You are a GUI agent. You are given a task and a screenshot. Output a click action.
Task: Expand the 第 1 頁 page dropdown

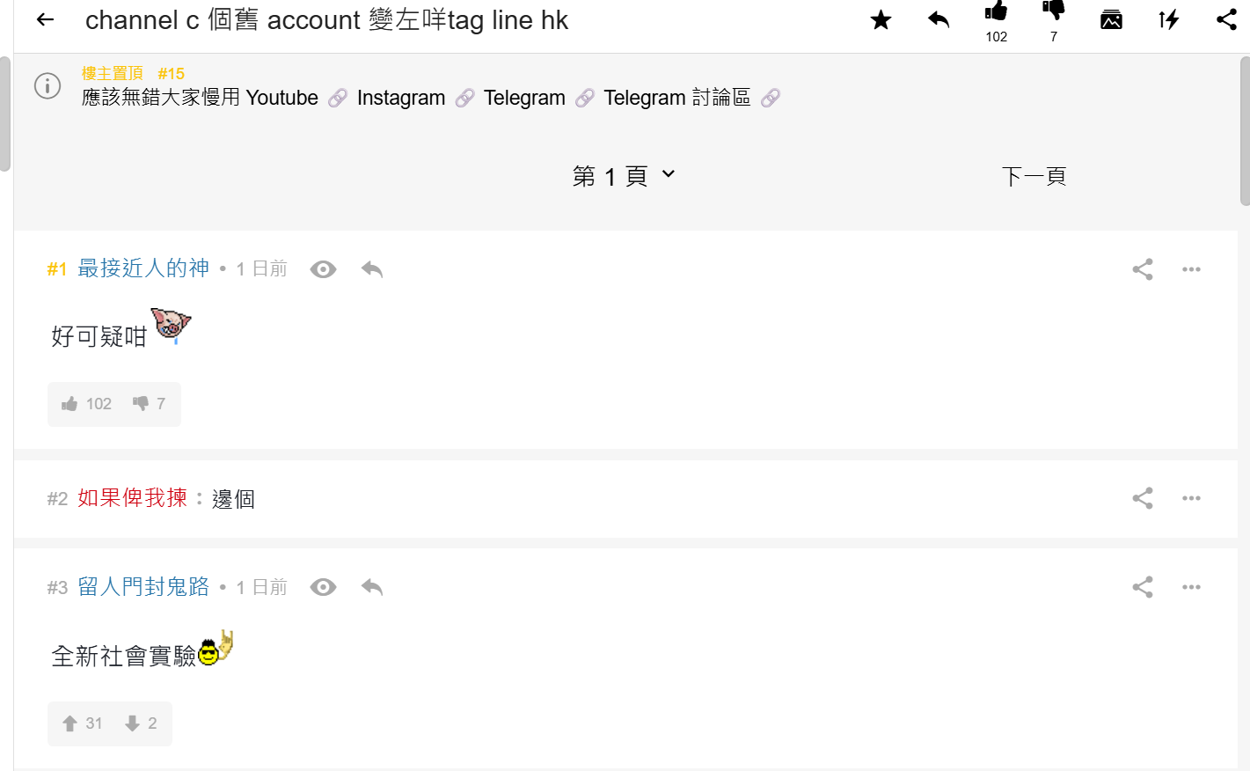tap(624, 176)
